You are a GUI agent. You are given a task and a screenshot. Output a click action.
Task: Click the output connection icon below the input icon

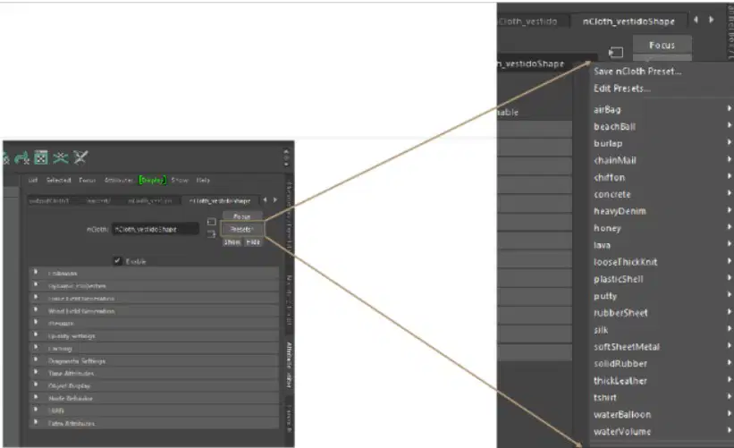point(212,233)
